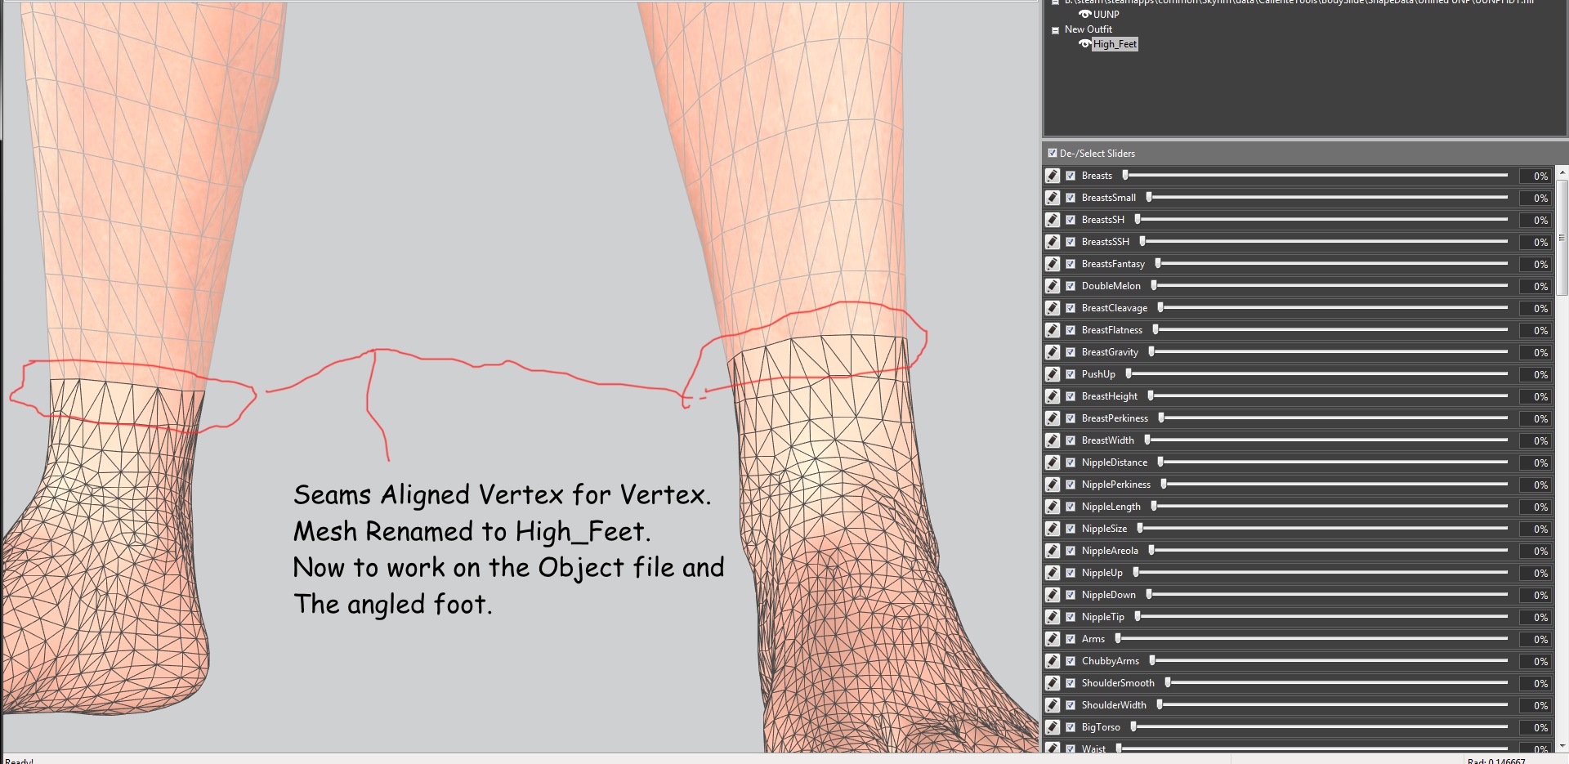Click the scrollbar up arrow in sliders list

1562,172
